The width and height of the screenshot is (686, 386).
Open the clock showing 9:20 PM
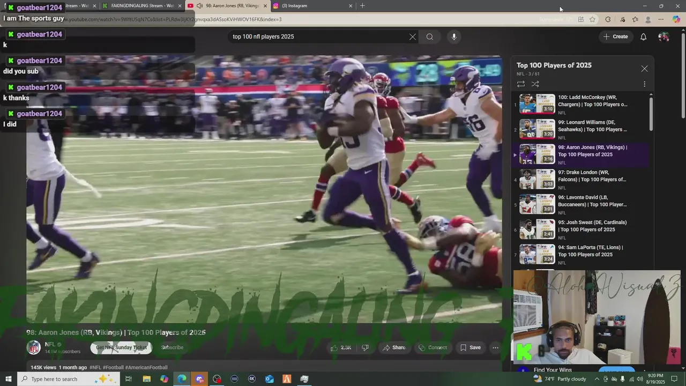point(656,379)
